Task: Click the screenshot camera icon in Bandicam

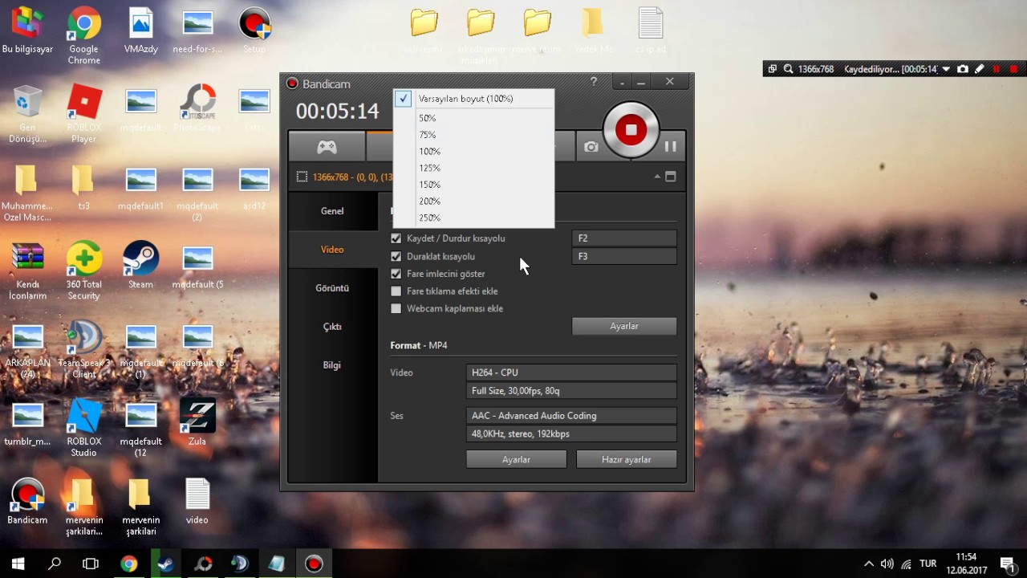Action: pyautogui.click(x=591, y=145)
